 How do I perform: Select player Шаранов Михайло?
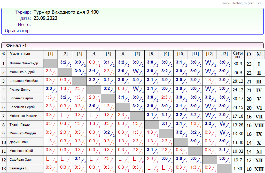pos(24,81)
